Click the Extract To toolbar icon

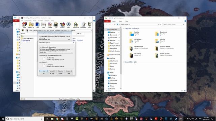(x=31, y=25)
